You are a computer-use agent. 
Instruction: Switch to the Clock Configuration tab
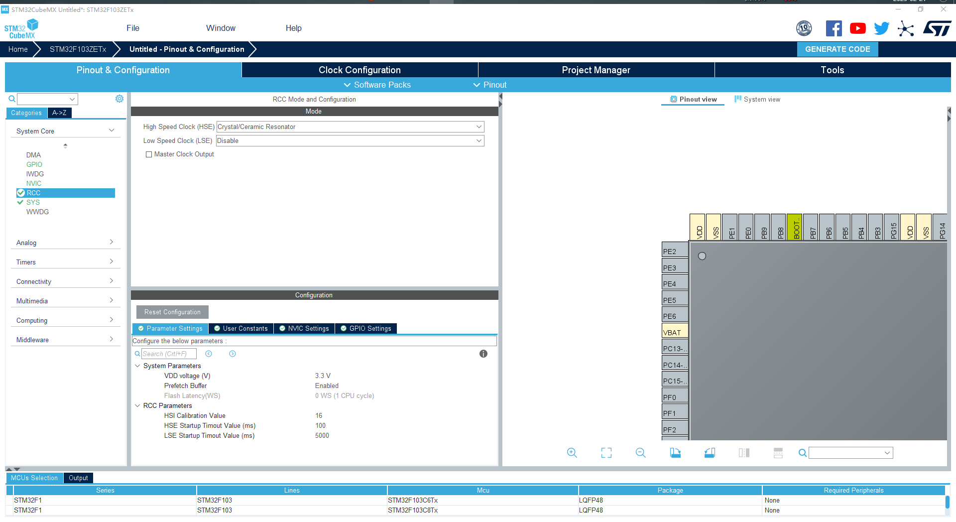359,70
